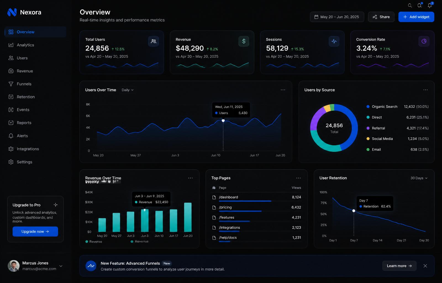Click the Day 7 retention marker
Viewport: 442px width, 283px height.
coord(354,211)
